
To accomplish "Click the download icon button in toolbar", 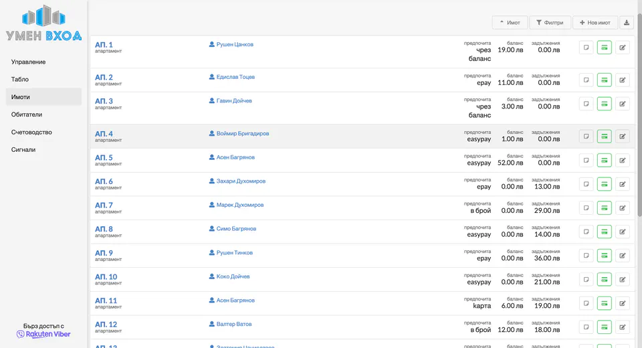I will click(627, 23).
